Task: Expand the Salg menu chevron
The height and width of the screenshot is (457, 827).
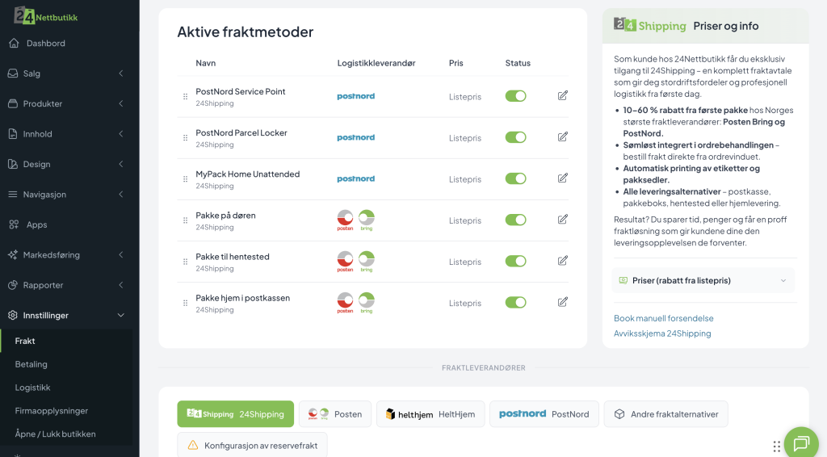Action: click(121, 73)
